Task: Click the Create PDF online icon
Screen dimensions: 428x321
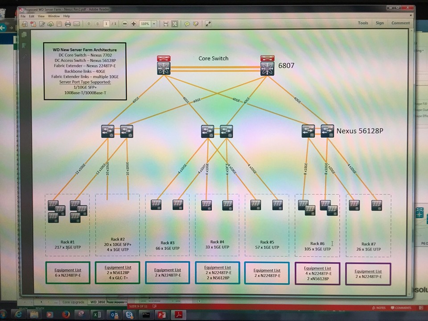Action: tap(33, 24)
